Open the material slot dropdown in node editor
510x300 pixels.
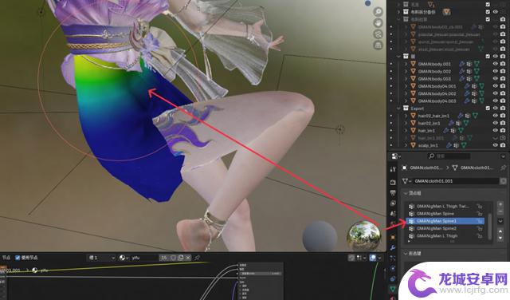tap(101, 258)
